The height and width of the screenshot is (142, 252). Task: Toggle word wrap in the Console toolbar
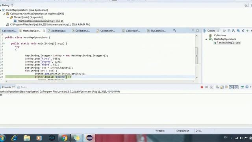point(227,87)
